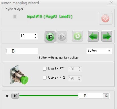
Task: Click the green circular reset arrow icon
Action: coord(77,36)
